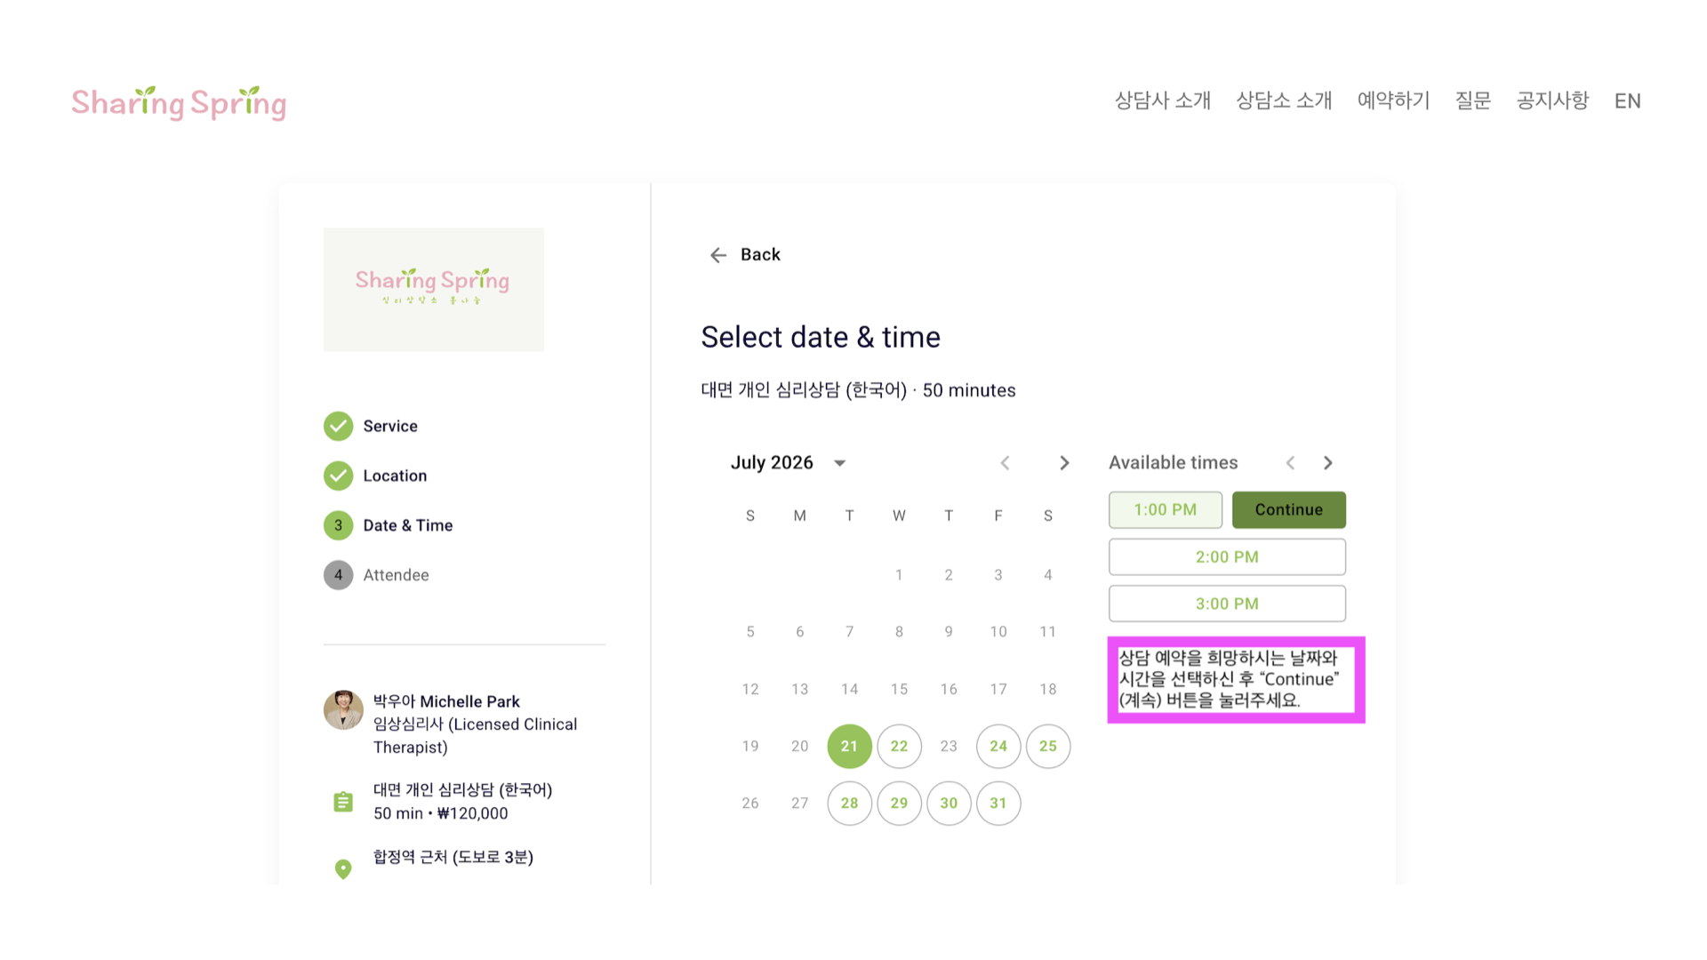The image size is (1707, 960).
Task: Show earlier available times
Action: click(x=1290, y=463)
